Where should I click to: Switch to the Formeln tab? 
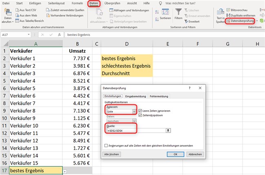77,3
